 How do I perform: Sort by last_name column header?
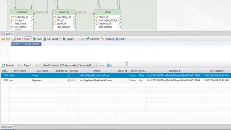[x=42, y=71]
